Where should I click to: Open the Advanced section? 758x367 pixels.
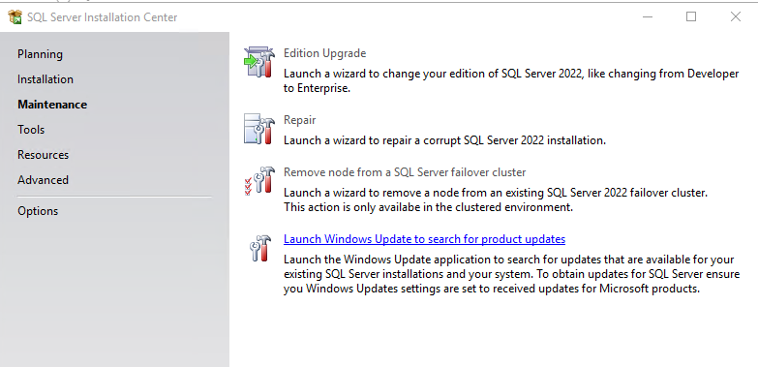coord(43,180)
